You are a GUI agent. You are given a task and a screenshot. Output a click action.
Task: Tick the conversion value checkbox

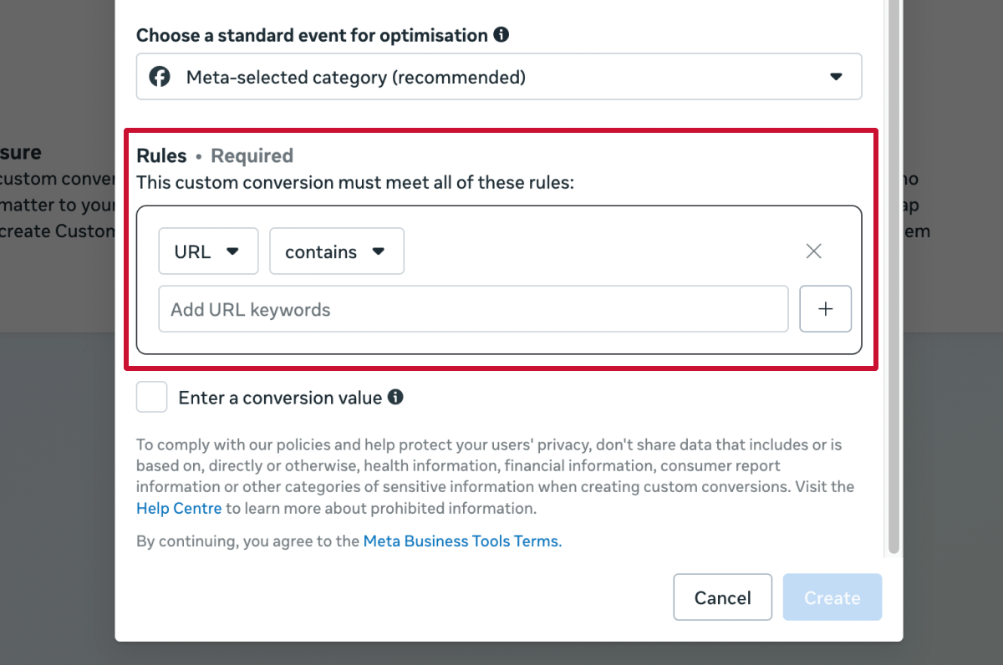152,398
